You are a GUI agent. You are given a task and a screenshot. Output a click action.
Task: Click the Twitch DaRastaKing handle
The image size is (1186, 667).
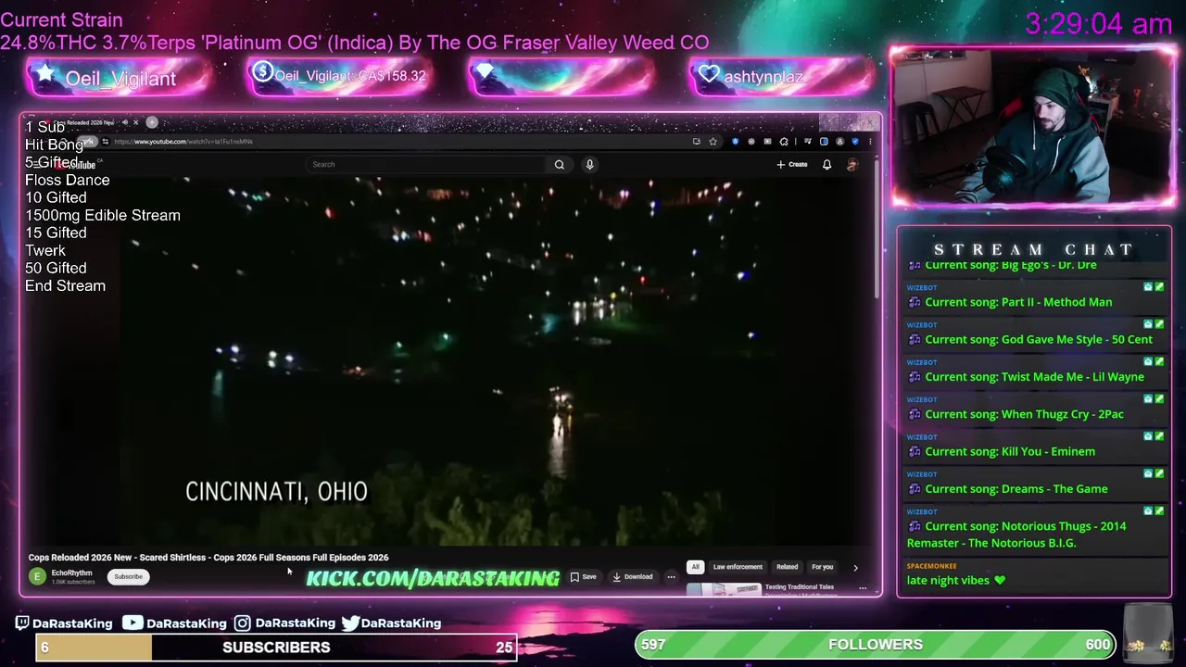(x=64, y=623)
